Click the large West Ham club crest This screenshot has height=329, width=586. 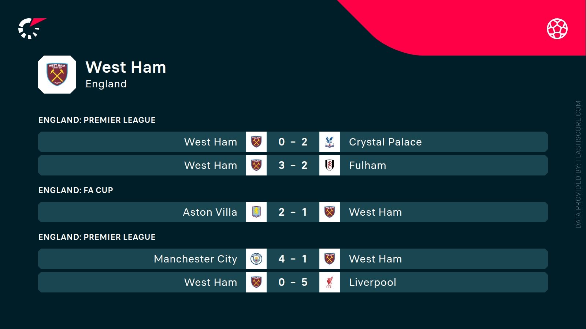coord(57,75)
